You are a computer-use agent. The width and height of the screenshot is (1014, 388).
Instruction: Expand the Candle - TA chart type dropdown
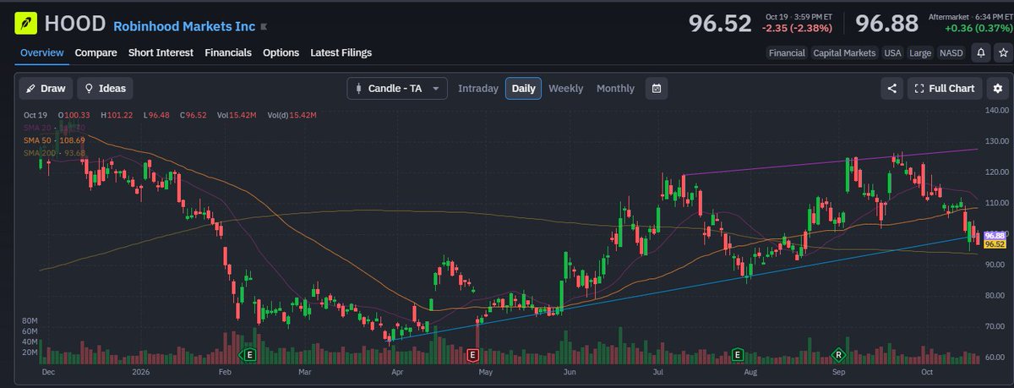click(x=397, y=88)
